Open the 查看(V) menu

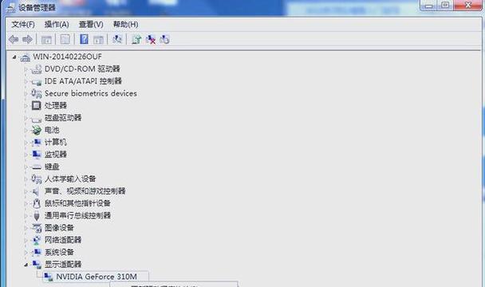click(x=91, y=25)
